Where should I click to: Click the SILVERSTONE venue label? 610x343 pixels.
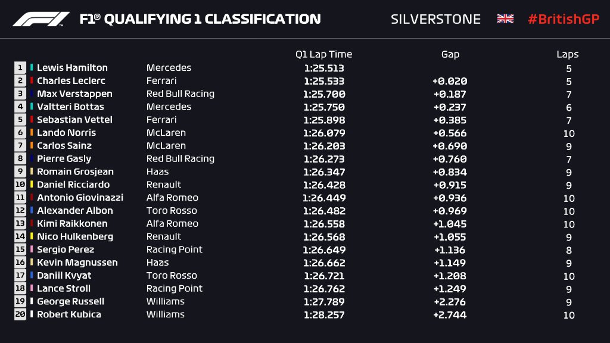point(435,19)
